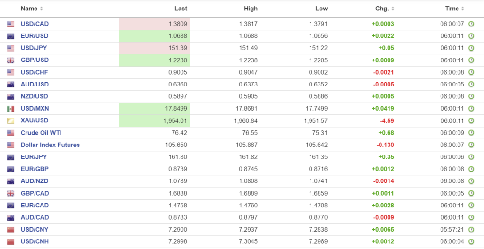Click the clock icon in USD/CAD row

coord(471,24)
